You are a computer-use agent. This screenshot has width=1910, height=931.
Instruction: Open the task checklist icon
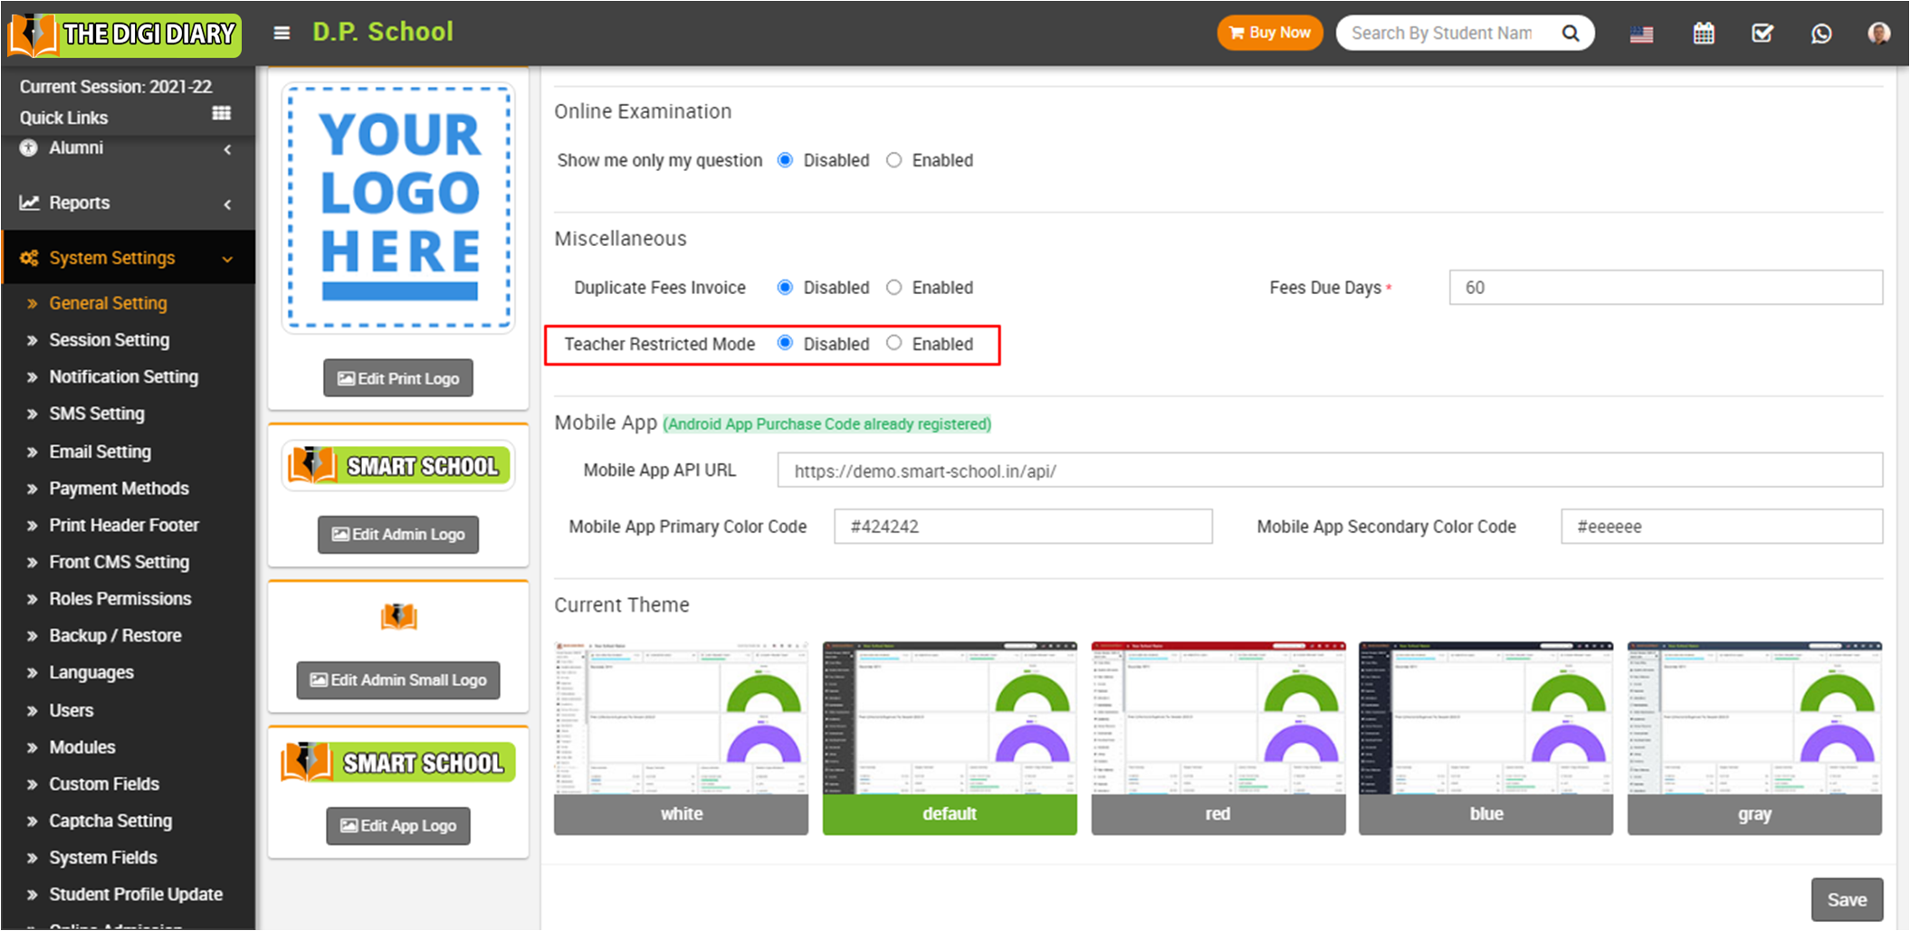pyautogui.click(x=1762, y=33)
